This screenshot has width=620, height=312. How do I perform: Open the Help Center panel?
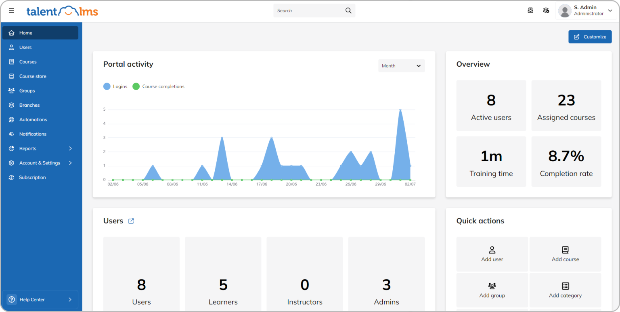pyautogui.click(x=40, y=299)
